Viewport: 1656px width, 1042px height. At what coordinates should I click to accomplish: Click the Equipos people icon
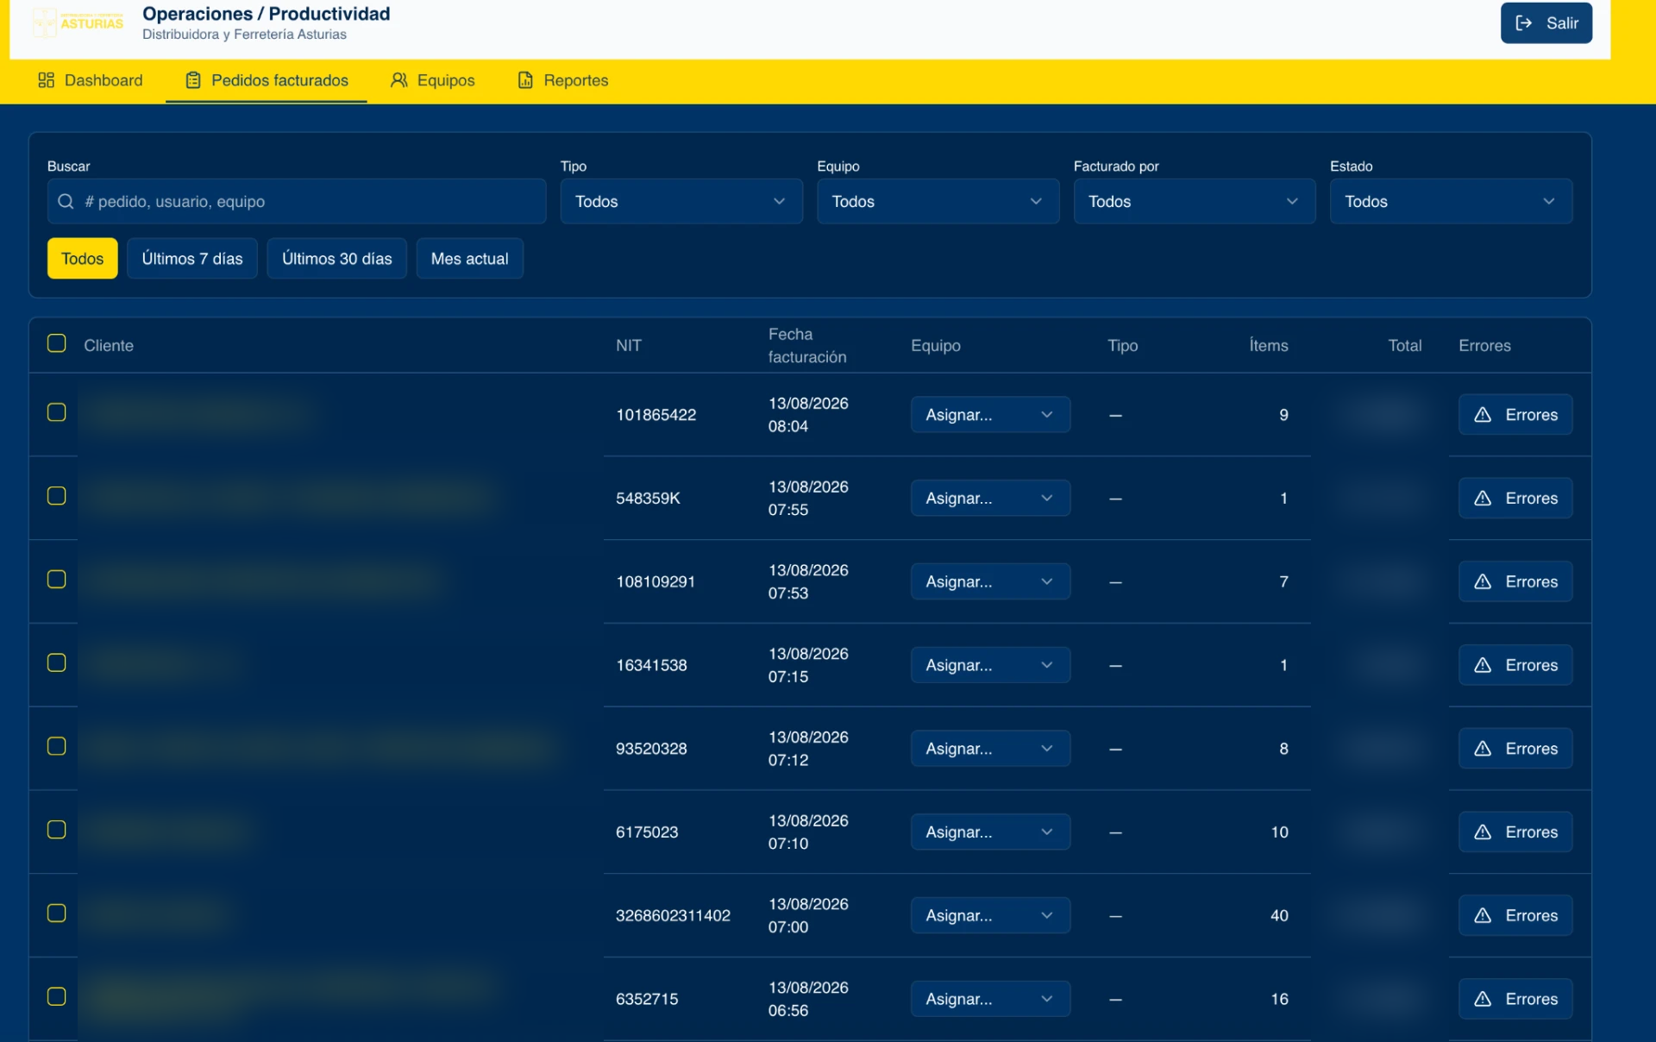pos(398,80)
